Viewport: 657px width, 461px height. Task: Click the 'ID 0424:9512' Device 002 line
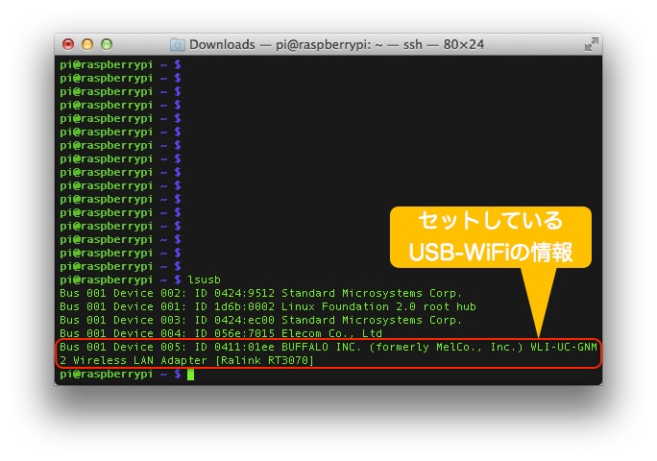[x=260, y=293]
